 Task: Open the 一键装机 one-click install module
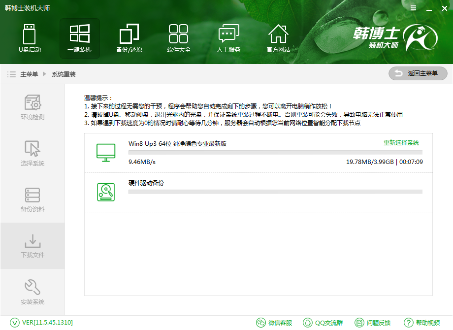coord(79,38)
